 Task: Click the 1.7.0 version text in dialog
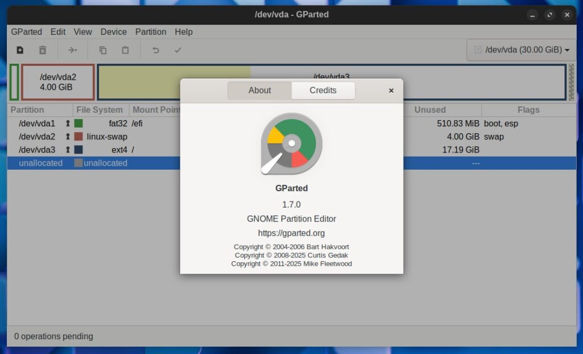click(x=291, y=205)
